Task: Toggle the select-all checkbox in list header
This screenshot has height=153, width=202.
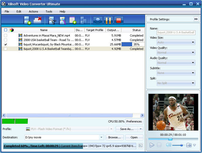Action: [6, 30]
